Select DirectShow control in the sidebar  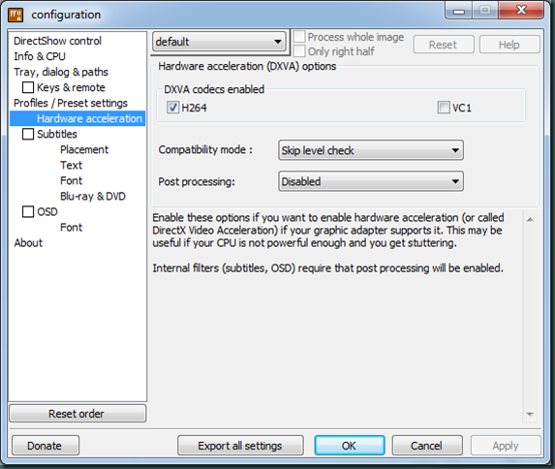57,41
